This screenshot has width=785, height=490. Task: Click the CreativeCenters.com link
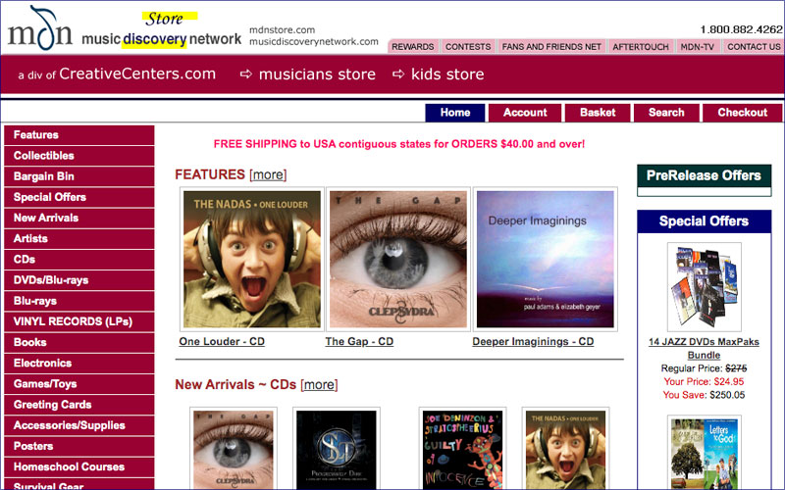137,74
